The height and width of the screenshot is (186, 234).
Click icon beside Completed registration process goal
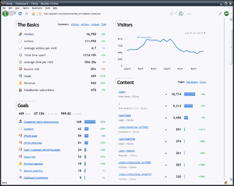point(21,122)
